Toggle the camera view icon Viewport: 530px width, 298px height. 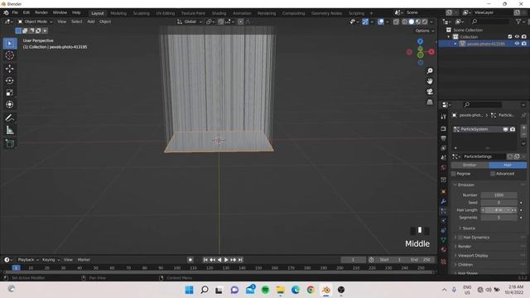tap(430, 92)
